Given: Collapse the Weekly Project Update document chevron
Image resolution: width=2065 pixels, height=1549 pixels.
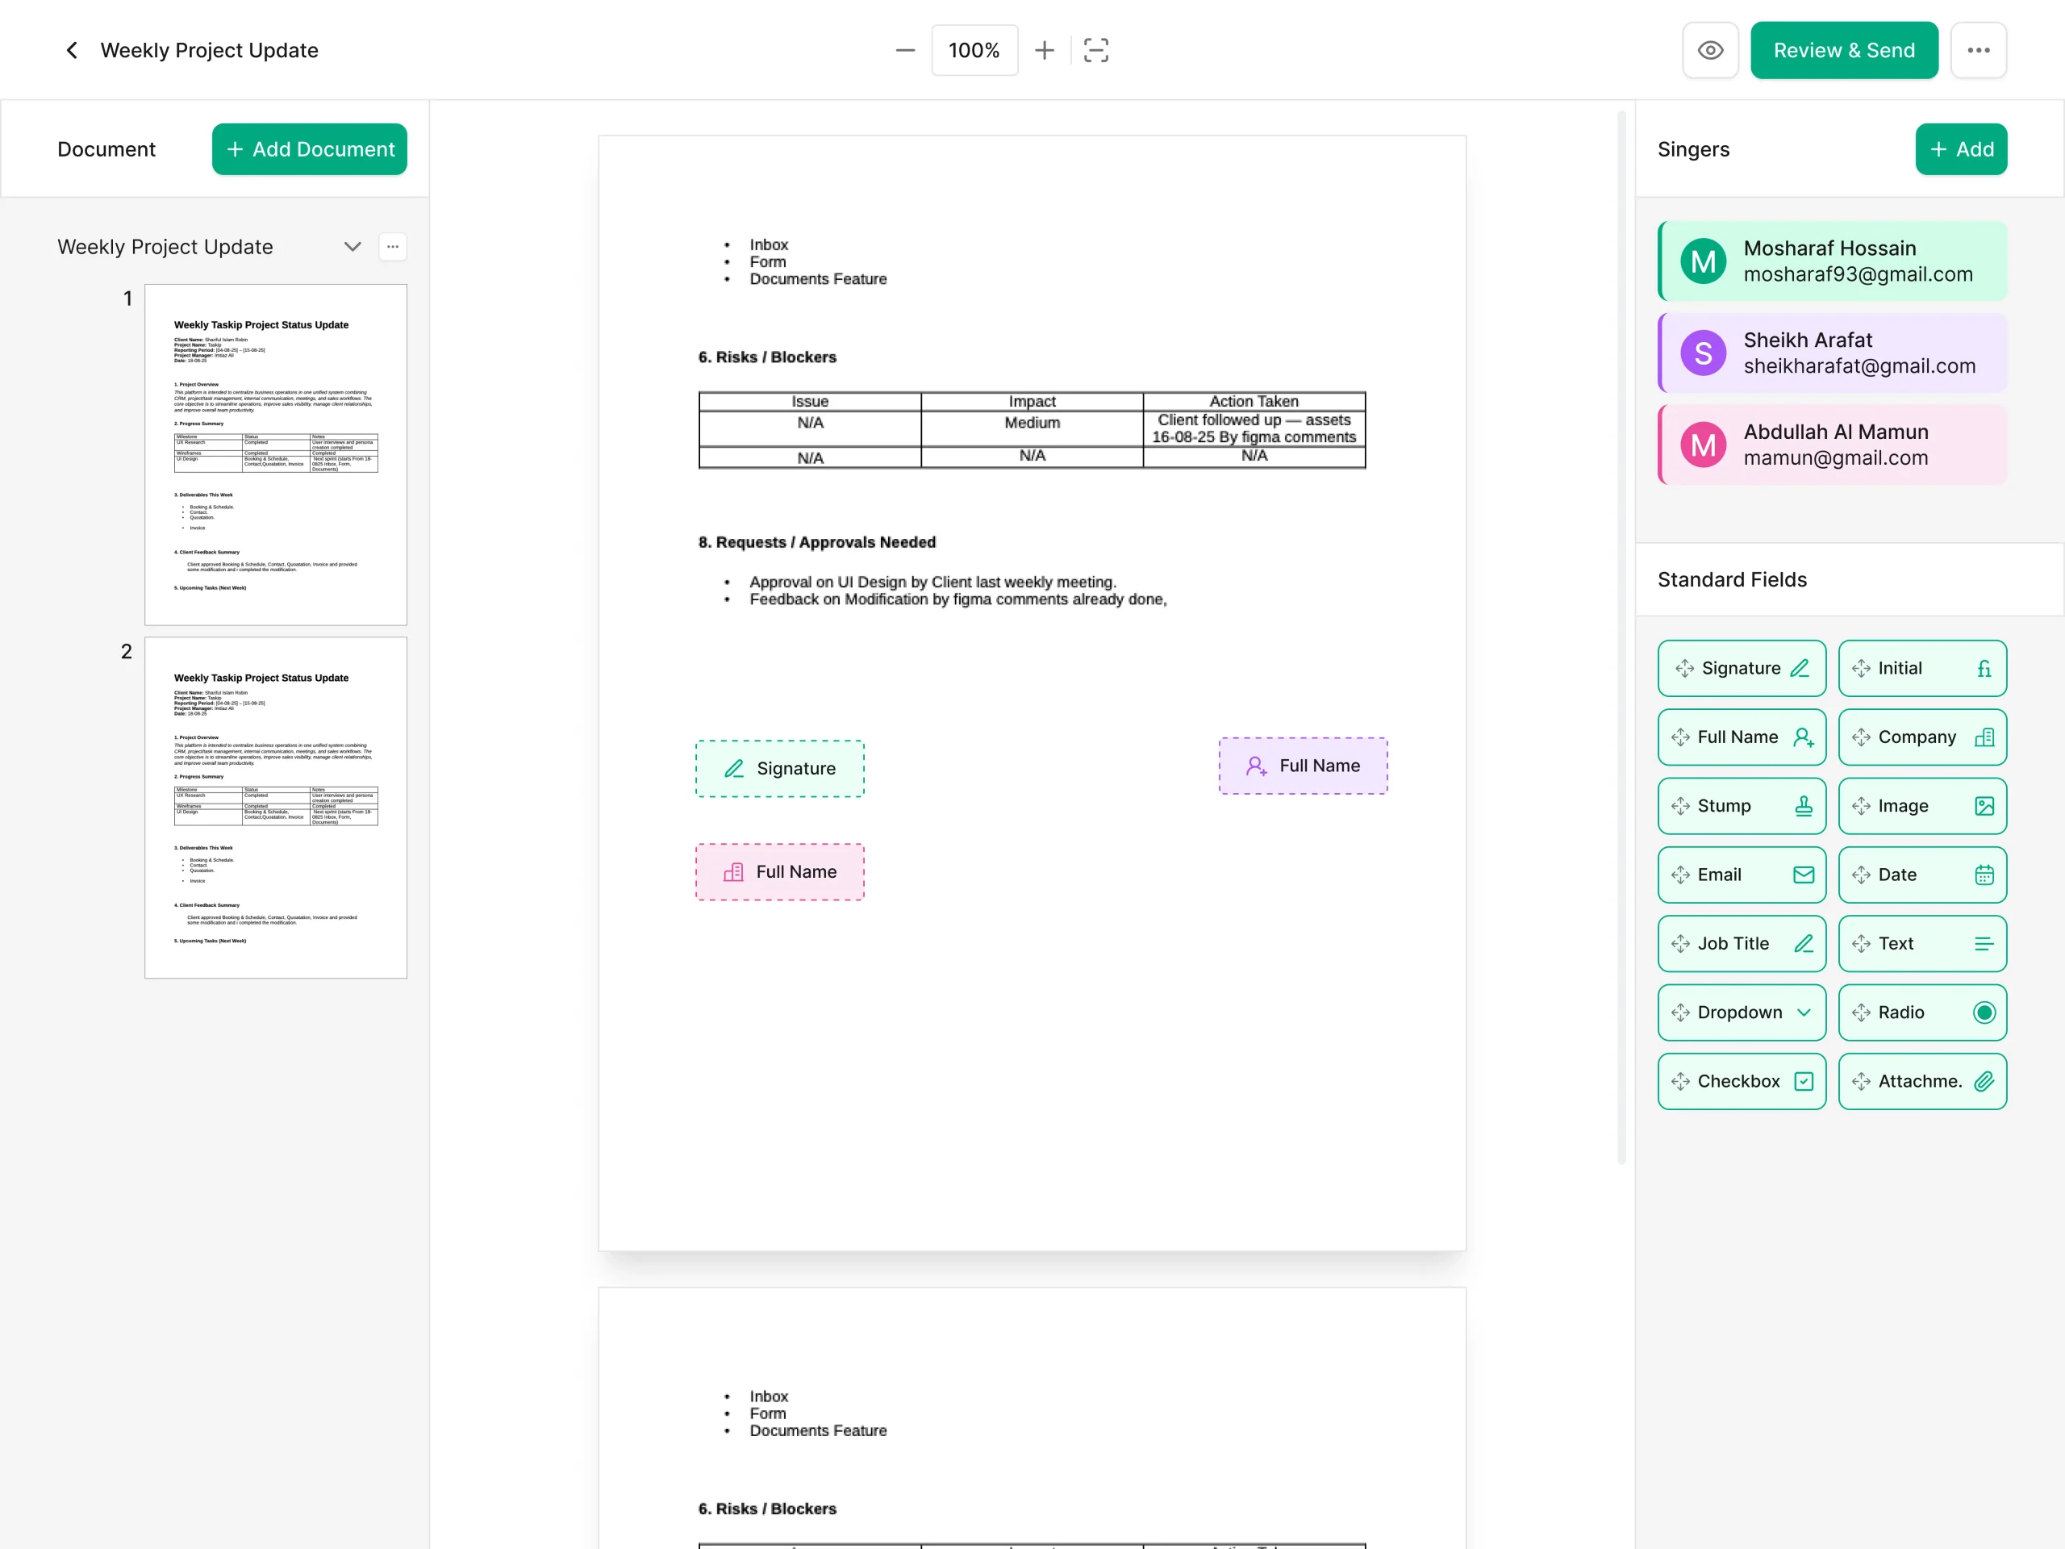Looking at the screenshot, I should click(352, 248).
